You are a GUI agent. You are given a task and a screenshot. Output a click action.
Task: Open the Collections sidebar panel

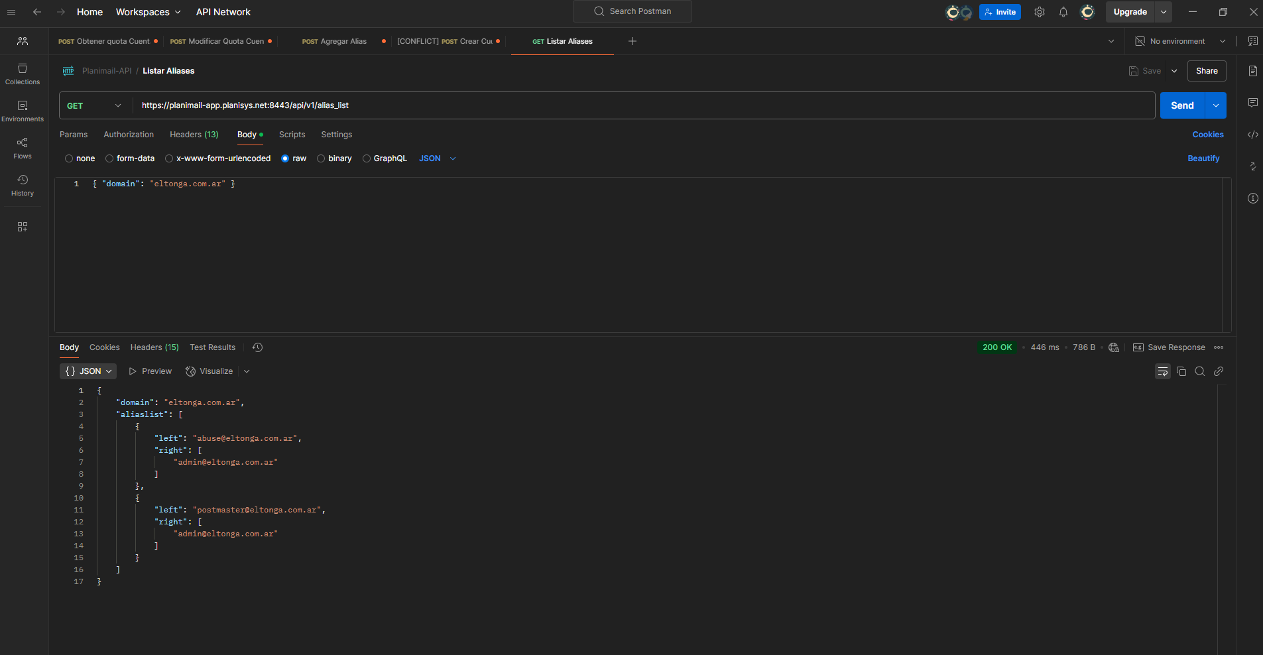23,74
